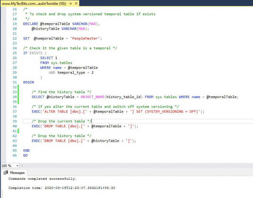This screenshot has height=198, width=253.
Task: Select the MyTecBits query document tab
Action: click(33, 3)
